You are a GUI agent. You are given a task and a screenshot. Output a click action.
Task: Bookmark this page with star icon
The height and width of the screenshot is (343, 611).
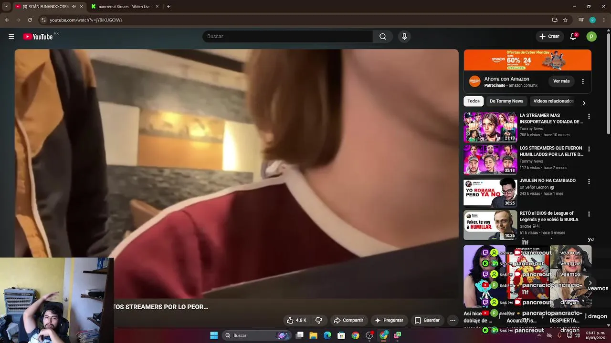(565, 20)
